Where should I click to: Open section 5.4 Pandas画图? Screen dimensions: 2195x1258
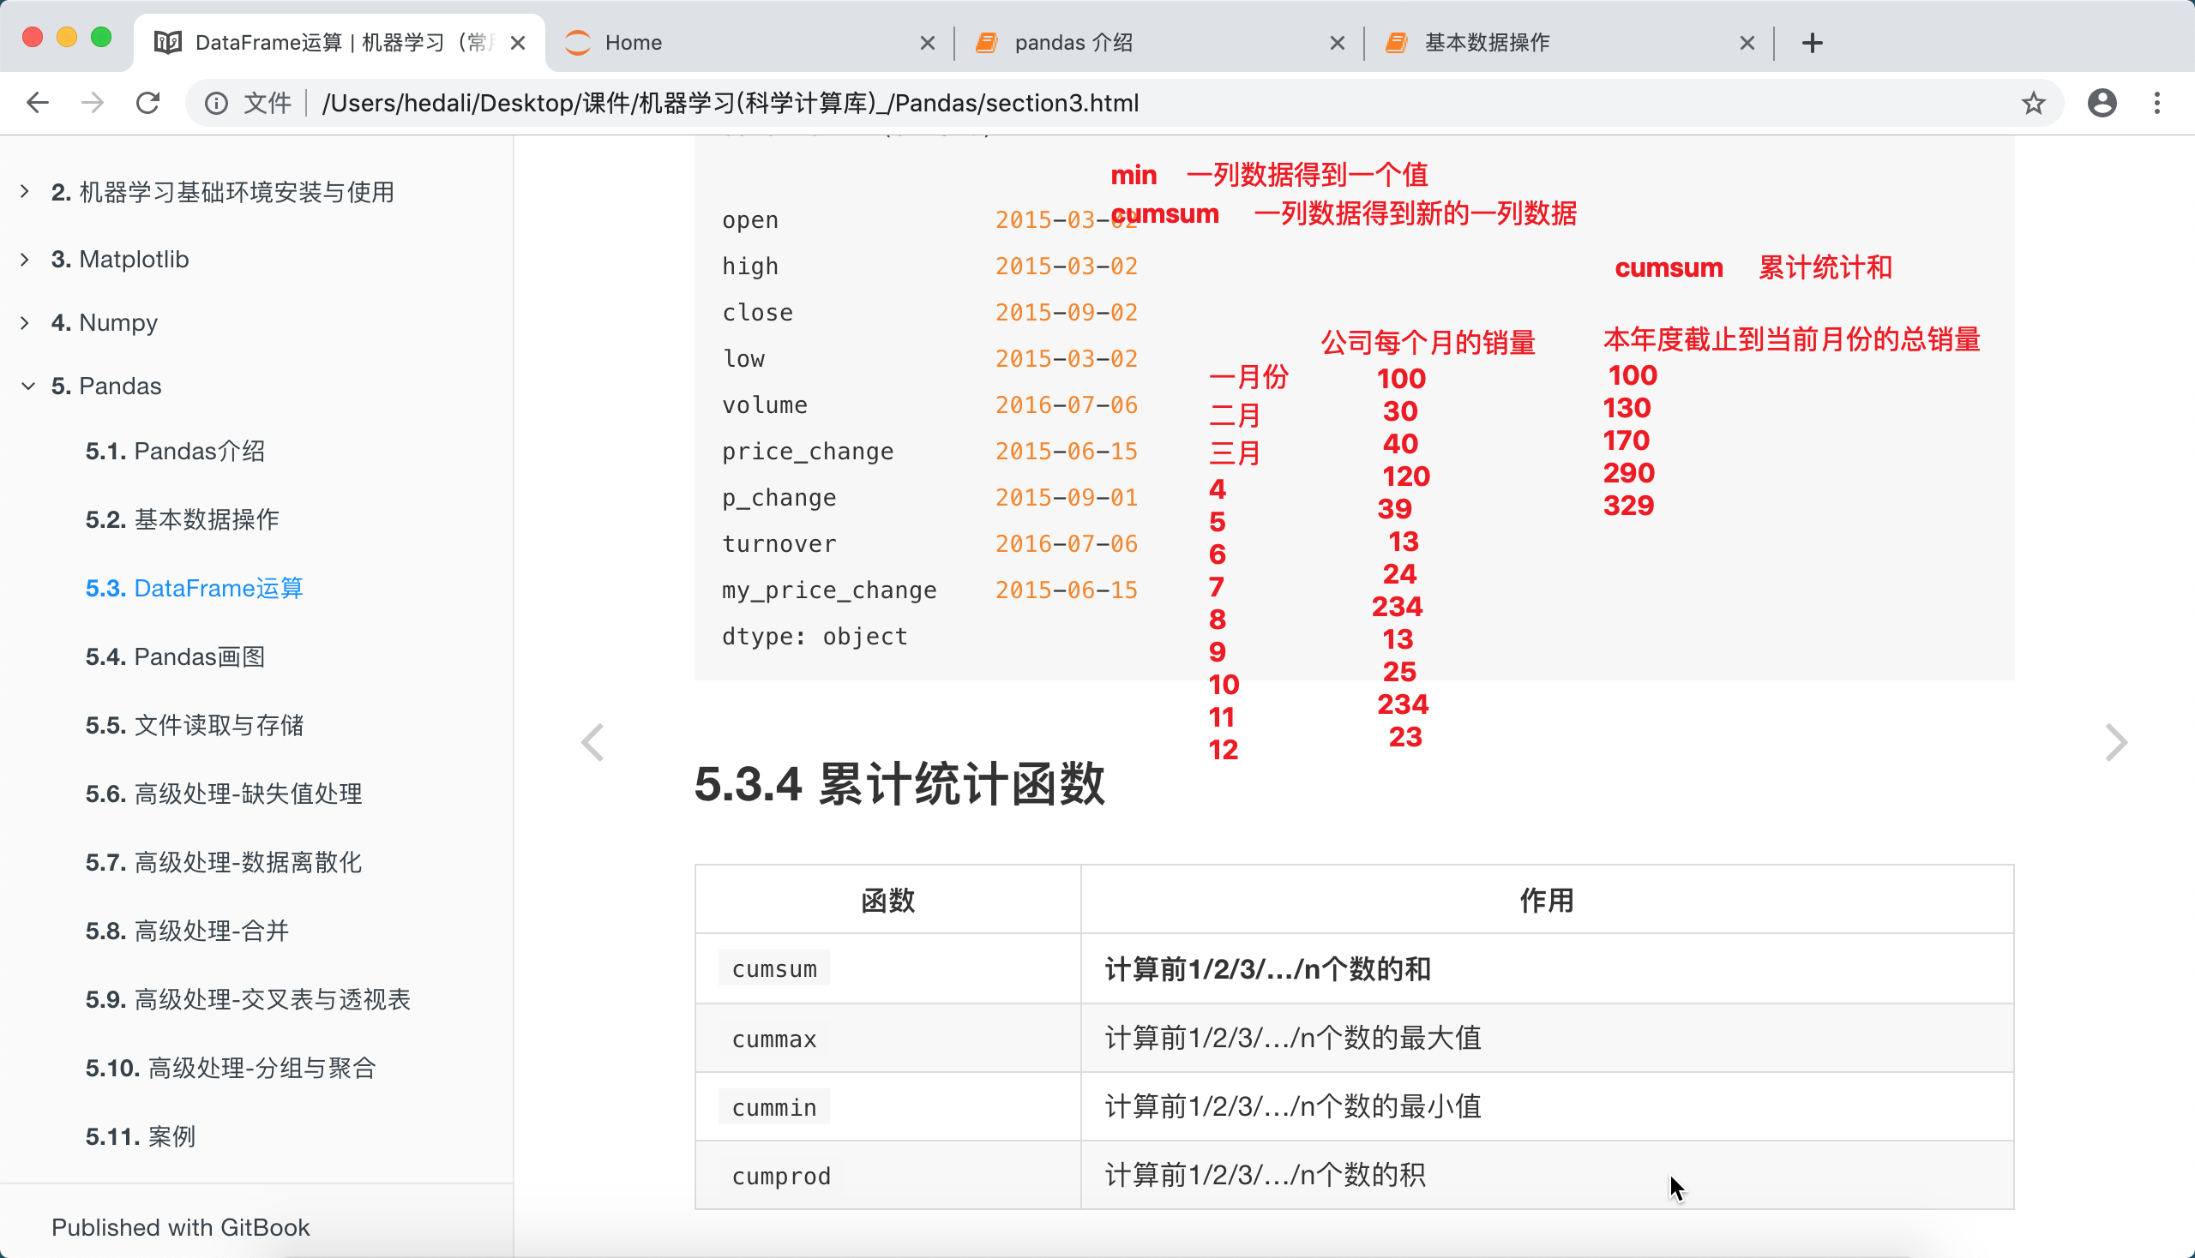(175, 656)
